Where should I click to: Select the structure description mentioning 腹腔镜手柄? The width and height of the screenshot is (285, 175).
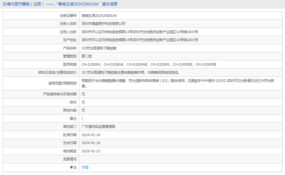click(131, 73)
